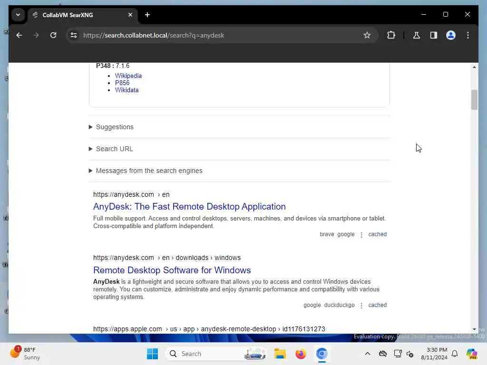Image resolution: width=487 pixels, height=365 pixels.
Task: Click the page scrollbar thumb
Action: (474, 100)
